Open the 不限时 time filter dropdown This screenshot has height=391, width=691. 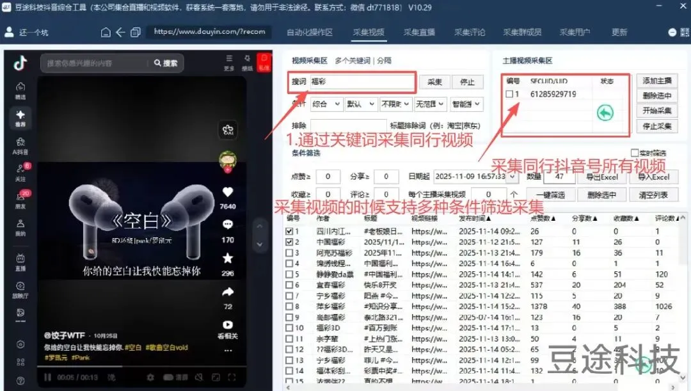click(397, 103)
